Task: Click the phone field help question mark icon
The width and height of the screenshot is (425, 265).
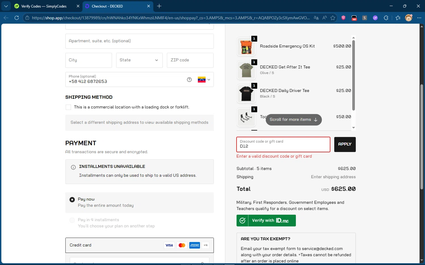Action: coord(189,80)
